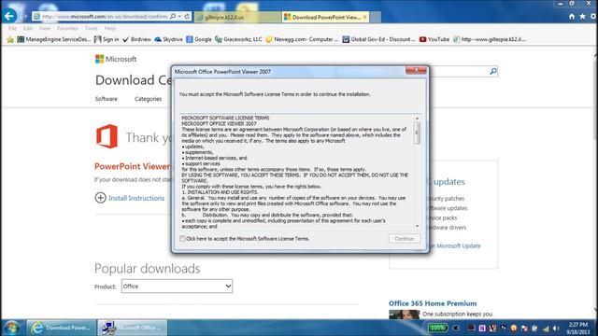Click the license text scroll down arrow

(417, 226)
